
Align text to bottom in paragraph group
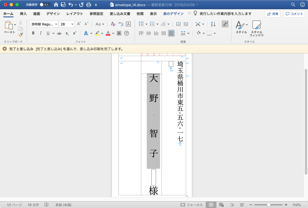pos(156,33)
